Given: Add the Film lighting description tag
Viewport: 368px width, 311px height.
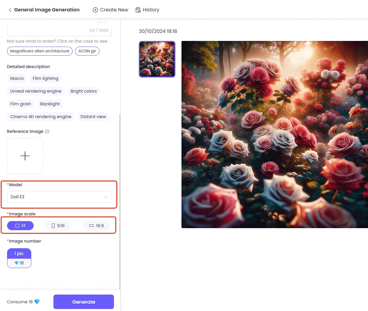Looking at the screenshot, I should click(45, 78).
